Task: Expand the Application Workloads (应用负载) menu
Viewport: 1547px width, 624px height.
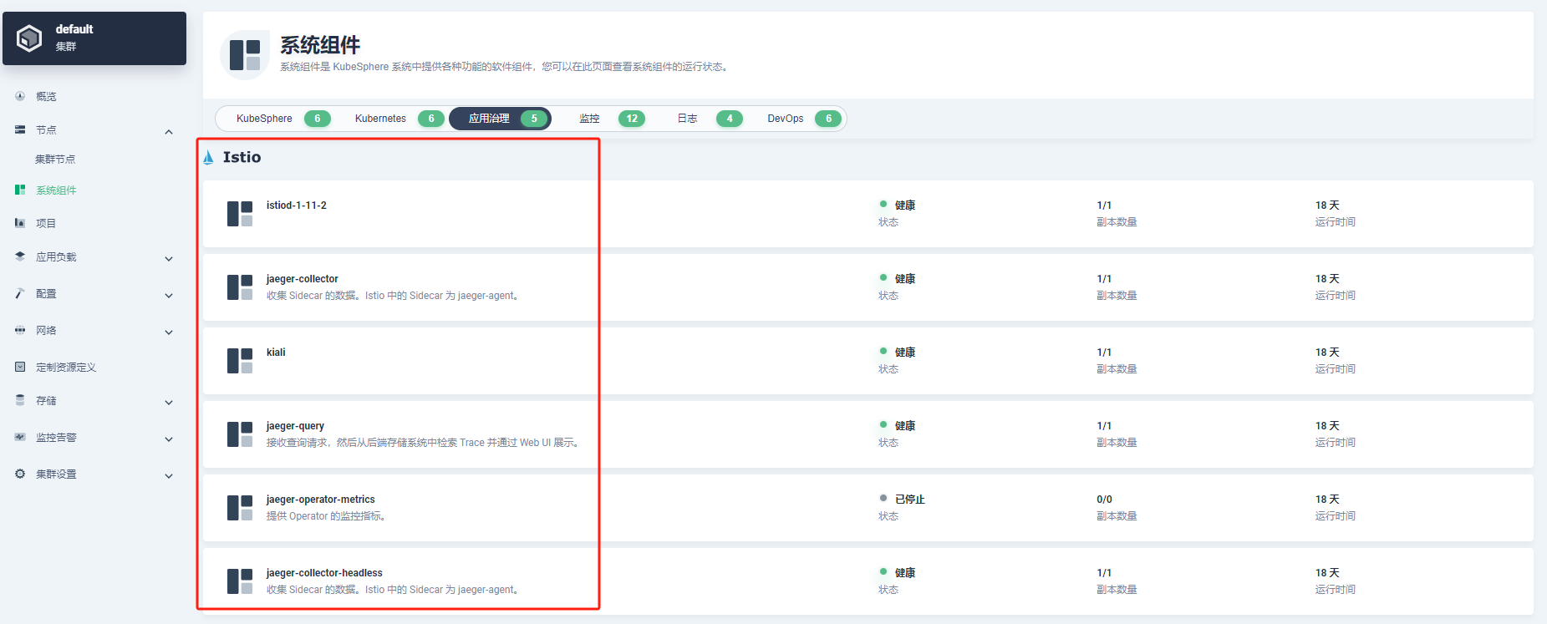Action: click(169, 258)
